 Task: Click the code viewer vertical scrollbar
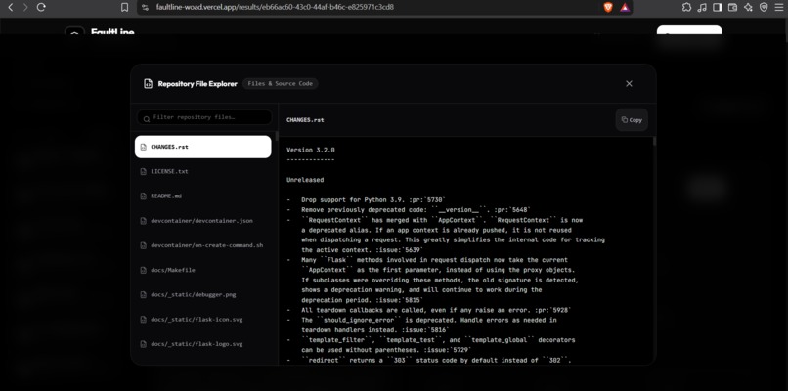(x=654, y=141)
